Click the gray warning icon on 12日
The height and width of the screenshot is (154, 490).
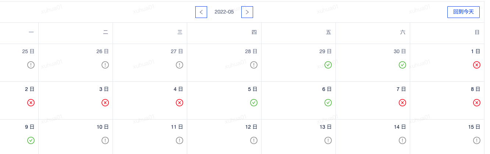[254, 140]
